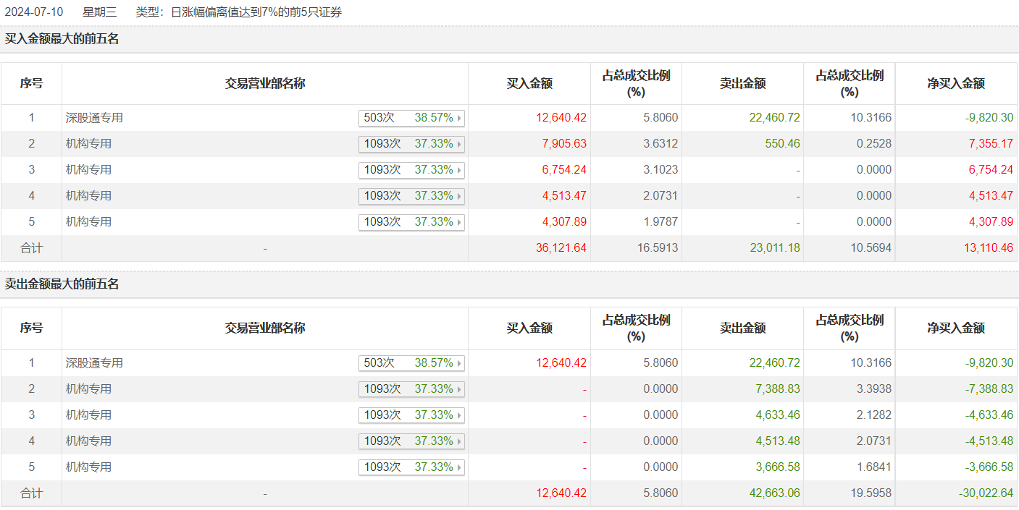
Task: Click arrow icon in top-sellers table row 4
Action: (x=459, y=441)
